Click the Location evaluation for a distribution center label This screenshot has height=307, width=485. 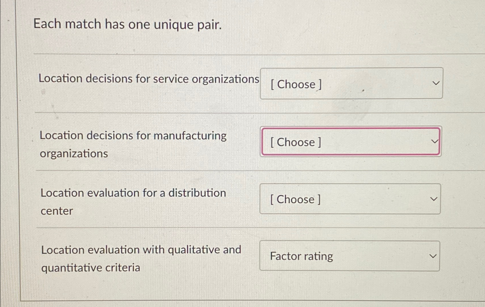coord(133,202)
